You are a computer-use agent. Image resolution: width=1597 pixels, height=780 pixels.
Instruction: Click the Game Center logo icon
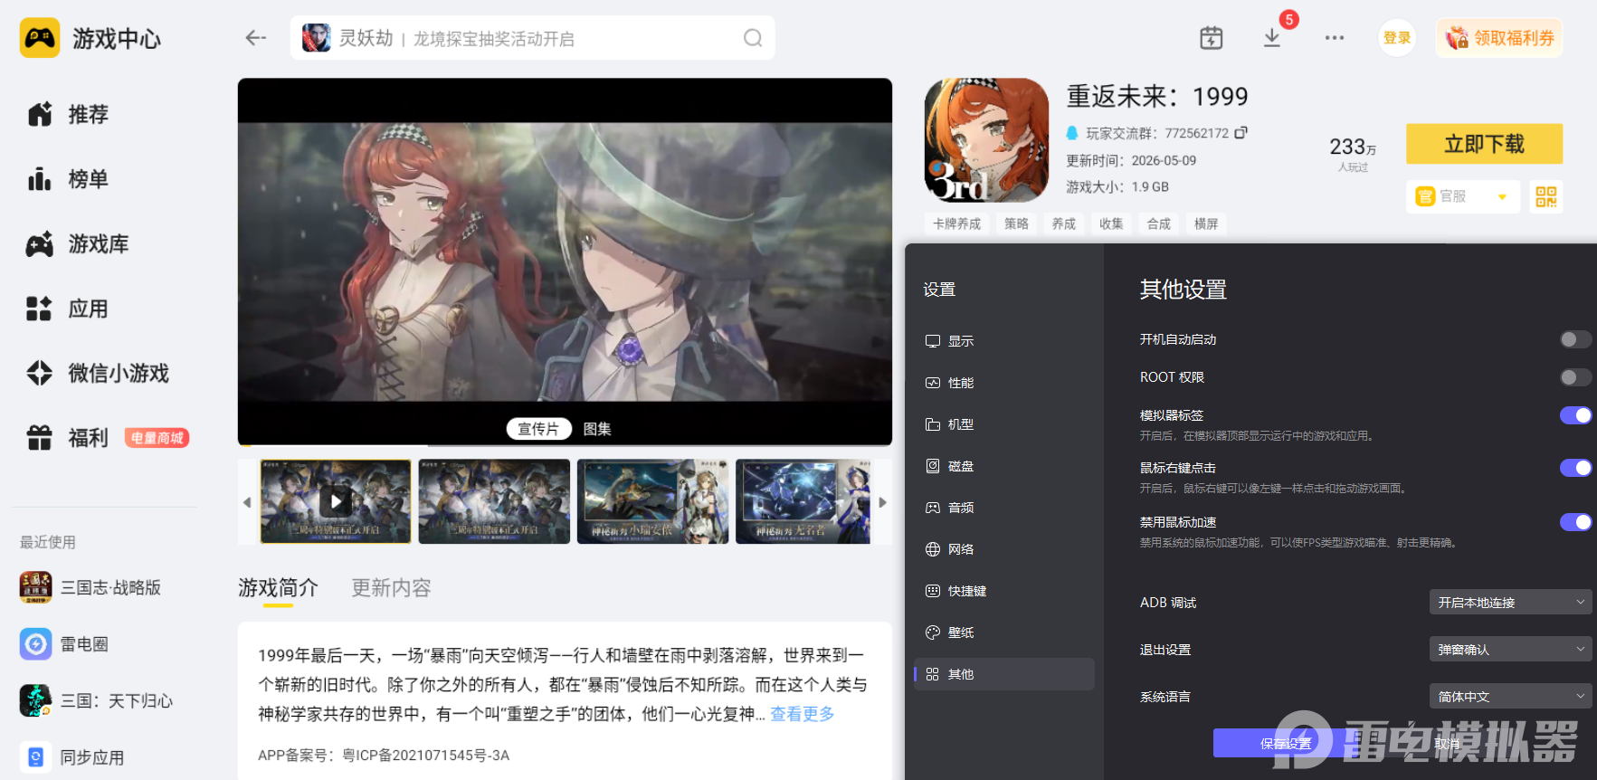point(40,38)
